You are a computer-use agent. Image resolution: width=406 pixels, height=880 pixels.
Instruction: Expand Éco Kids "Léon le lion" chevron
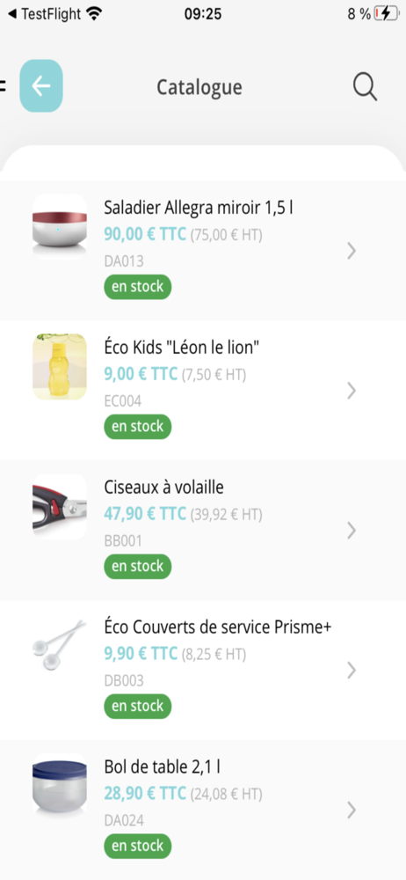click(352, 391)
